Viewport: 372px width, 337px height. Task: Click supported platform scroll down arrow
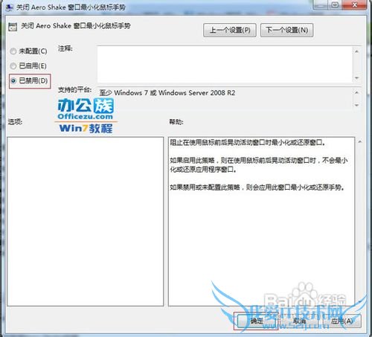tap(357, 105)
